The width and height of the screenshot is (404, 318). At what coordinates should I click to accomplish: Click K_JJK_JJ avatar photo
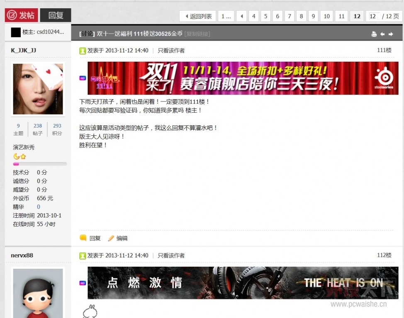click(x=38, y=89)
